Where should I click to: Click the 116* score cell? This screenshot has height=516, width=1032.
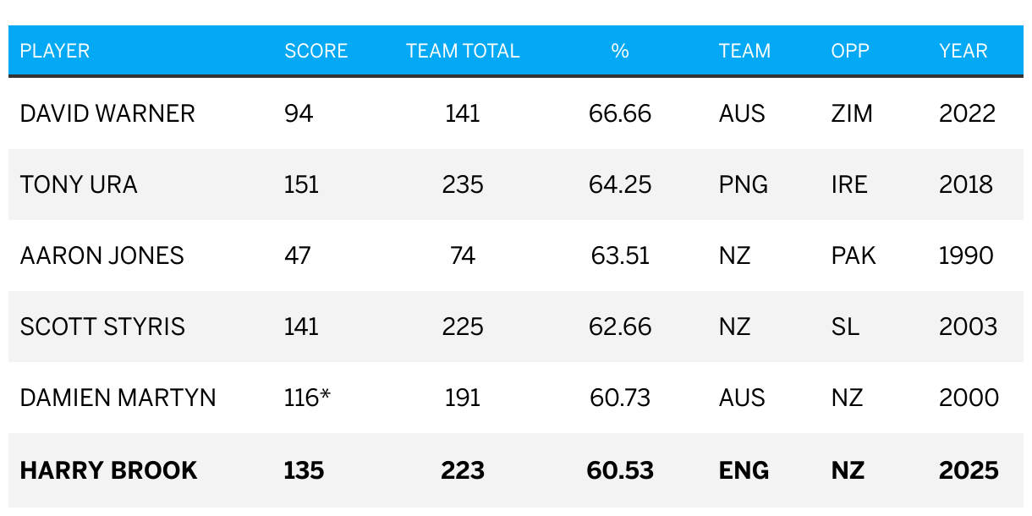(307, 398)
